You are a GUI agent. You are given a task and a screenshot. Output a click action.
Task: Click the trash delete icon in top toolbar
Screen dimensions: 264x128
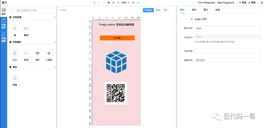(94, 3)
